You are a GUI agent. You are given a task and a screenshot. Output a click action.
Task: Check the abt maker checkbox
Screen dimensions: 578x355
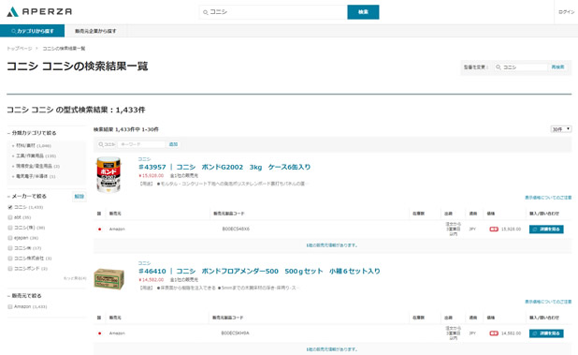[10, 217]
